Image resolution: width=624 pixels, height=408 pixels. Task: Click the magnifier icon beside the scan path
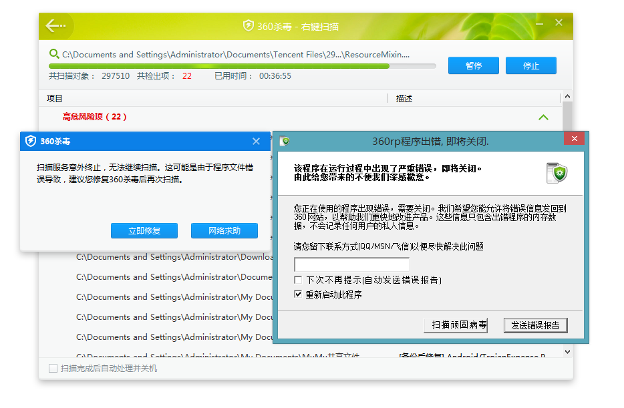coord(53,53)
